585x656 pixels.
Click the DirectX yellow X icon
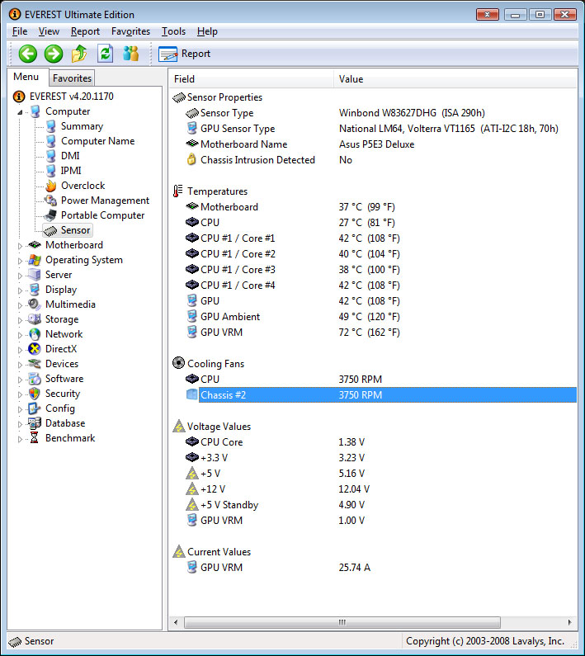[x=35, y=349]
